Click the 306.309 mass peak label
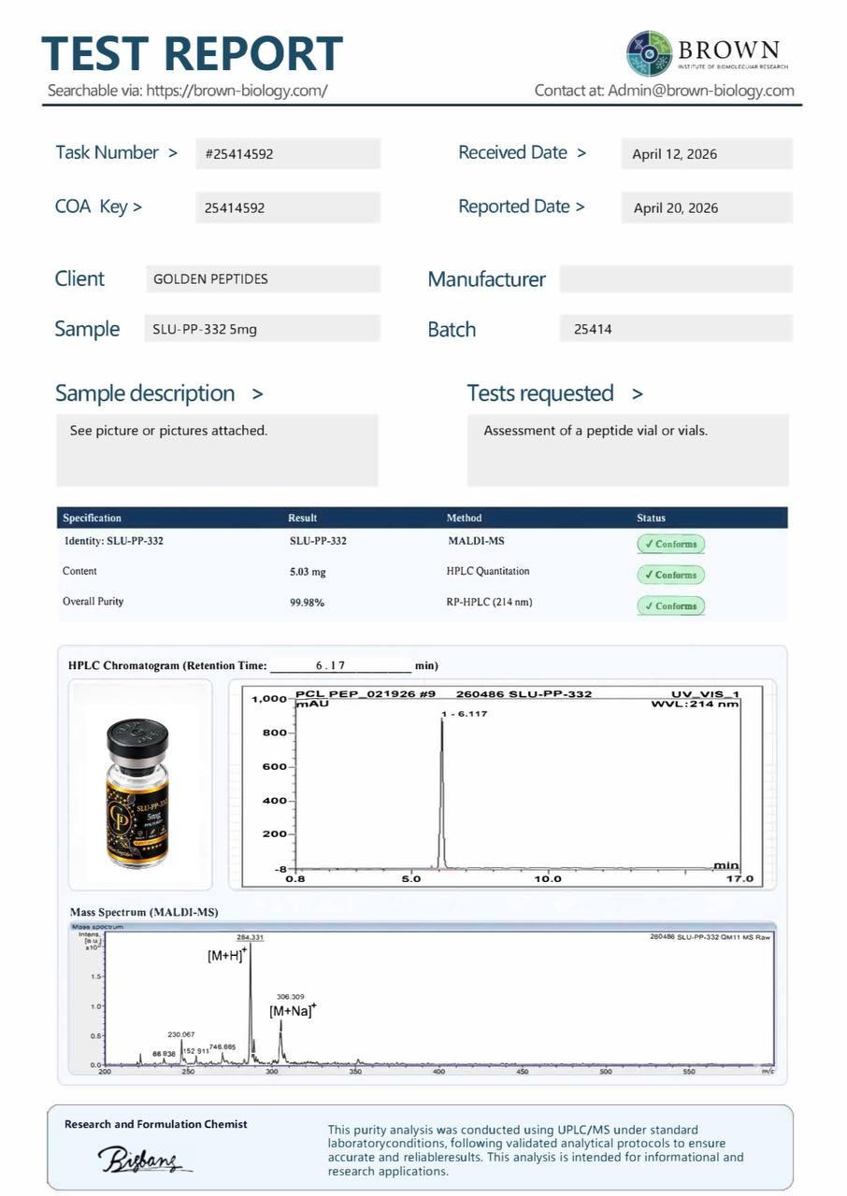This screenshot has width=847, height=1196. tap(291, 997)
